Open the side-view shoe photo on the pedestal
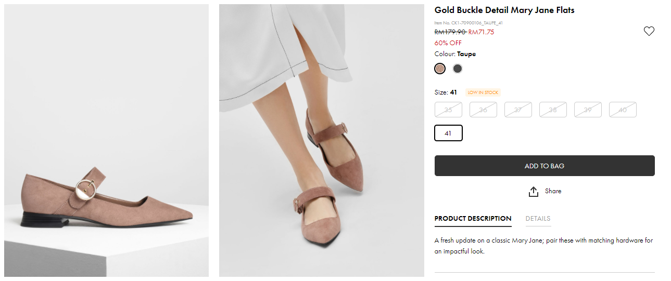This screenshot has height=281, width=671. [x=106, y=141]
